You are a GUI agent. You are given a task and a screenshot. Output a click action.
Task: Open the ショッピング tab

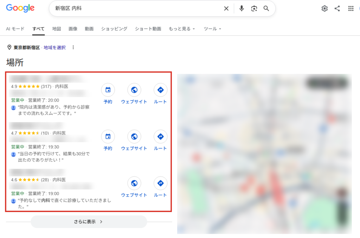[114, 29]
